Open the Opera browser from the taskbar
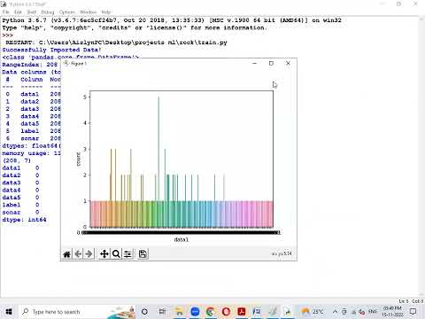This screenshot has height=319, width=425. [226, 312]
